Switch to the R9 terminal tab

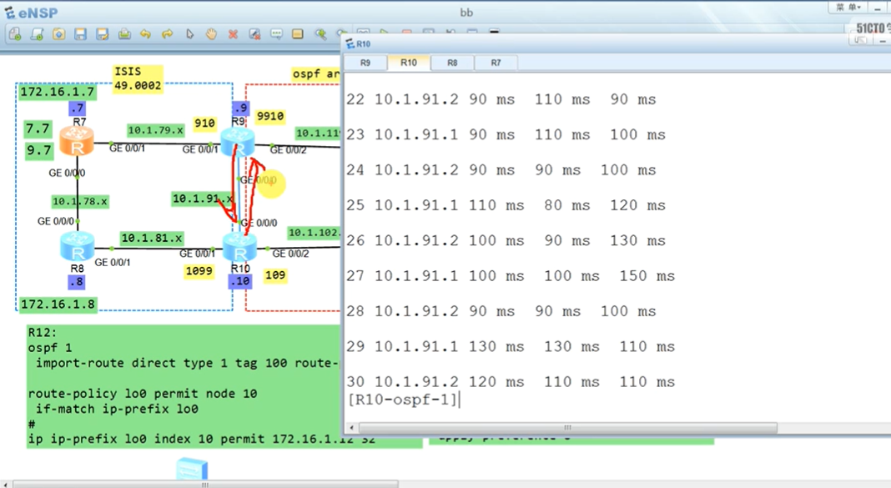tap(365, 63)
